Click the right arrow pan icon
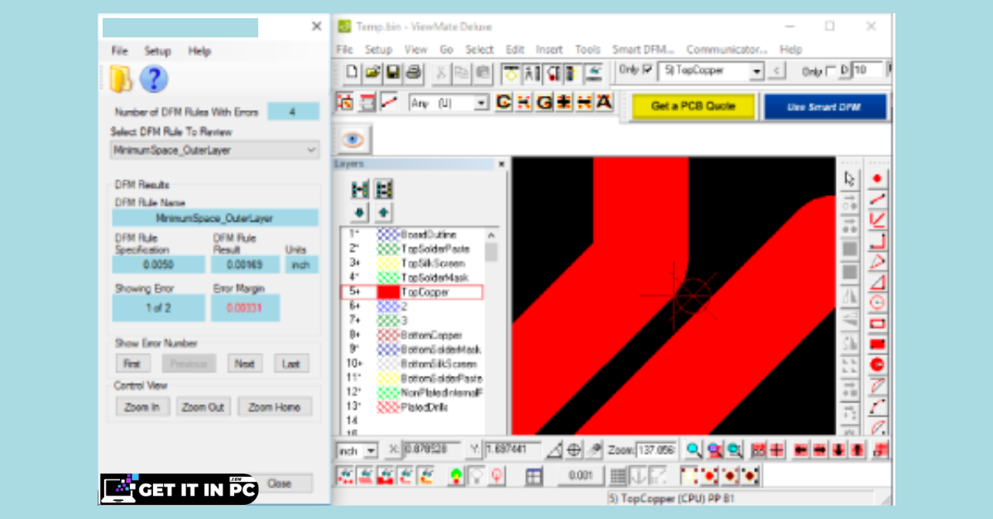The width and height of the screenshot is (993, 519). [819, 450]
